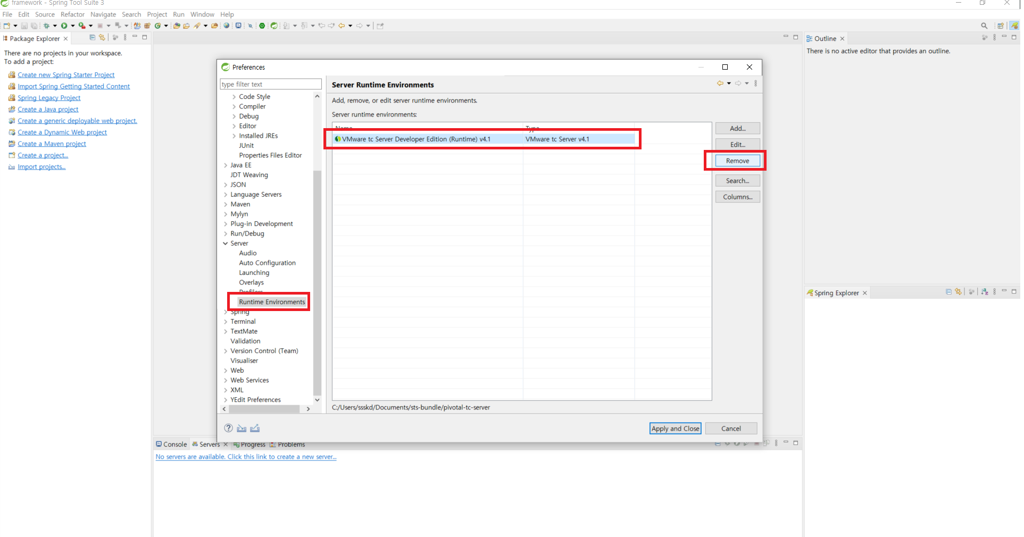Click the create a new server link

click(x=246, y=457)
